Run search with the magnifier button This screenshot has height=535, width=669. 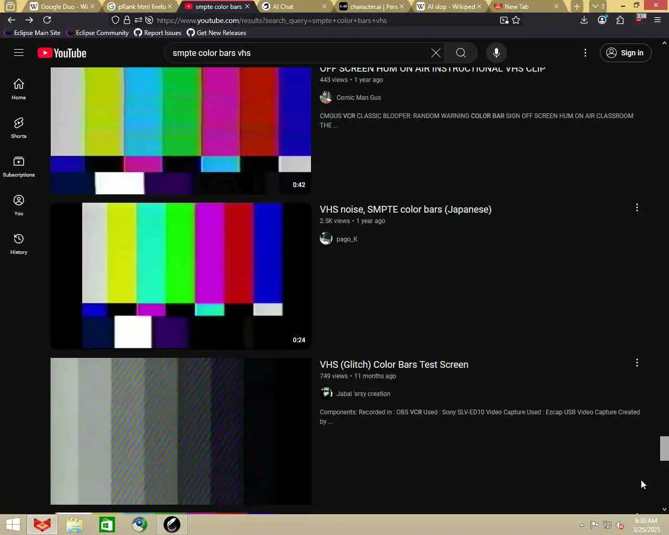460,53
